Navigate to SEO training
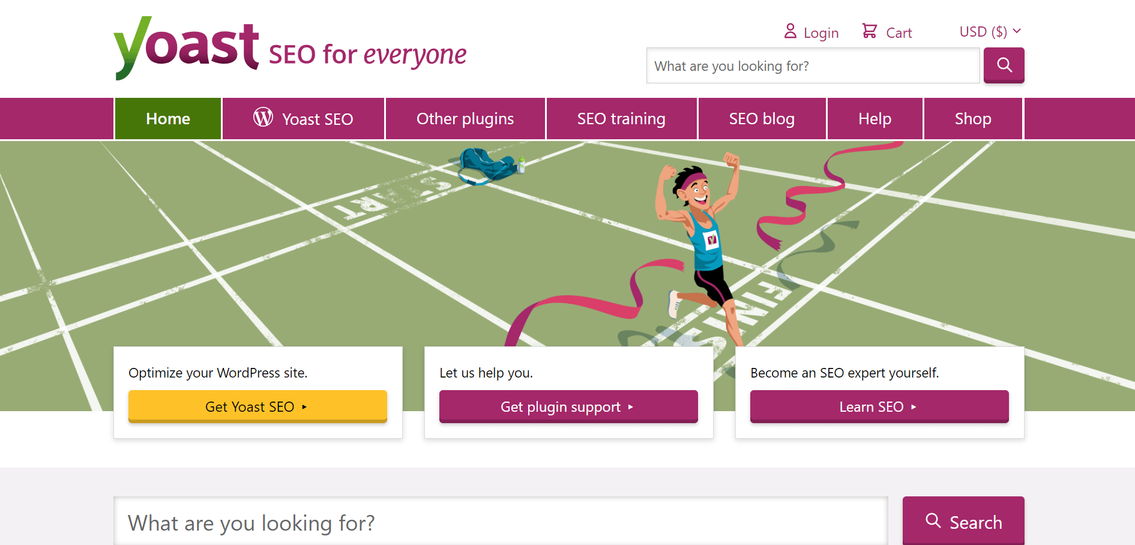1135x545 pixels. coord(621,119)
